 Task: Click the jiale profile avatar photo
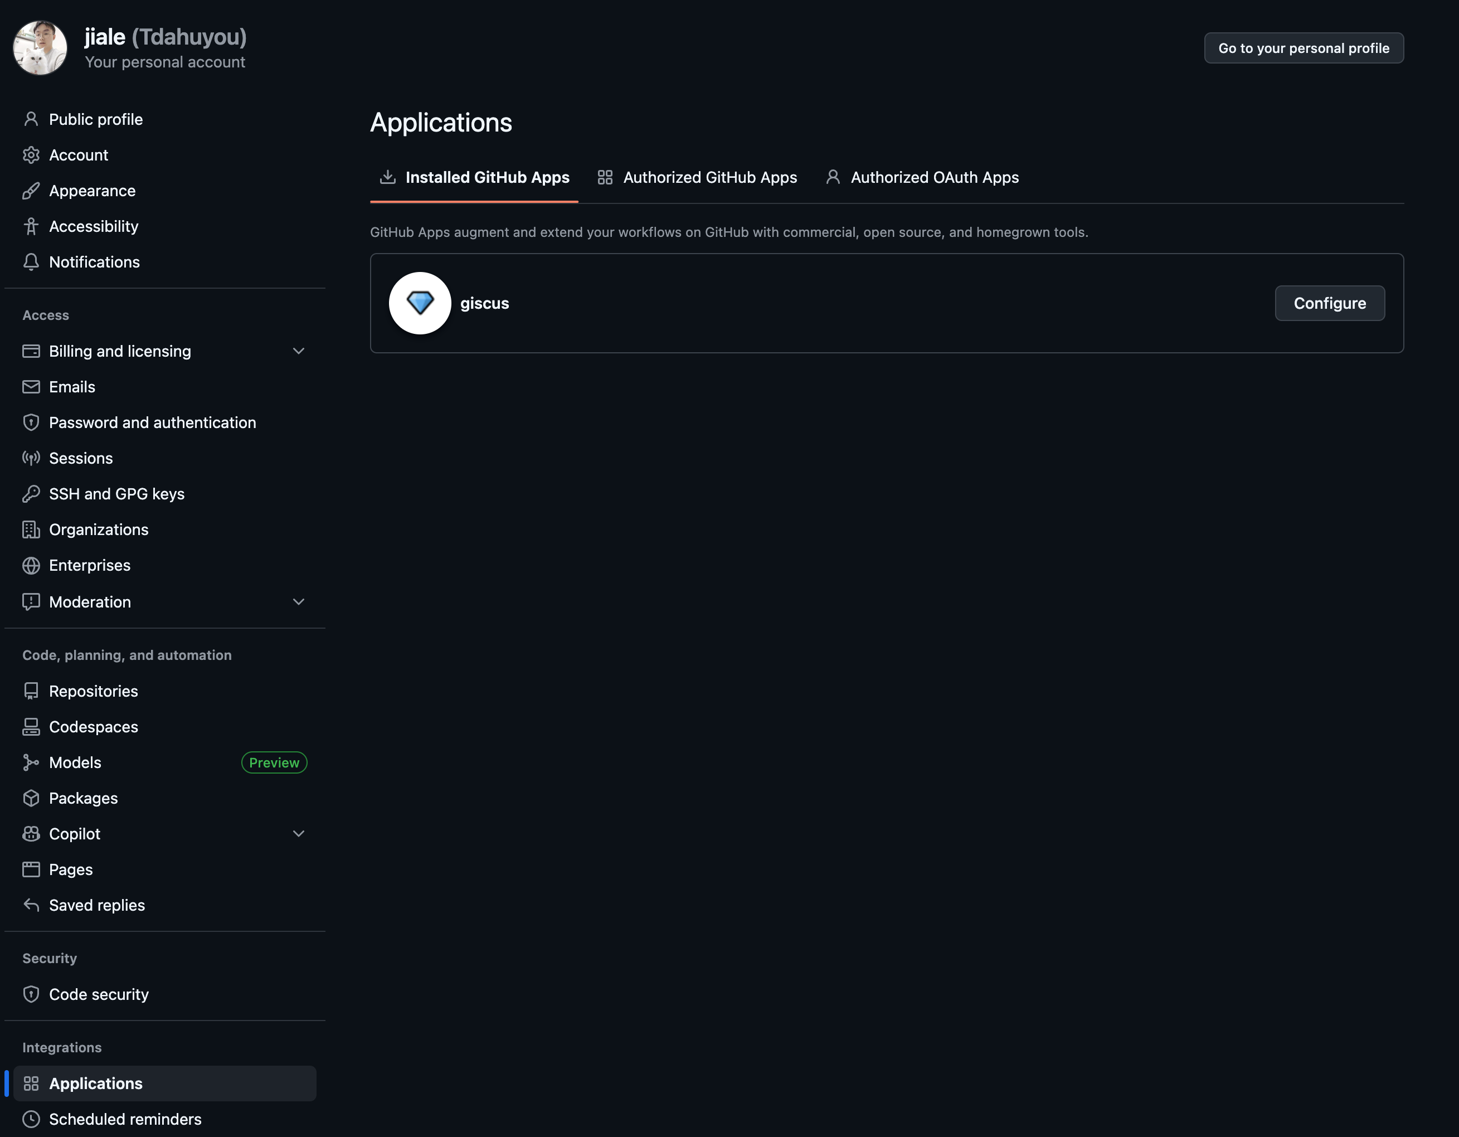(x=40, y=48)
